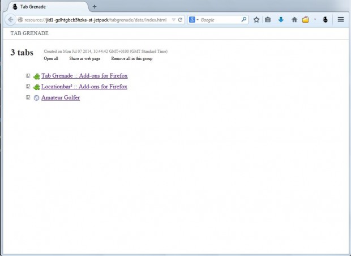The height and width of the screenshot is (256, 351).
Task: Open the Downloads arrow icon
Action: click(x=281, y=20)
